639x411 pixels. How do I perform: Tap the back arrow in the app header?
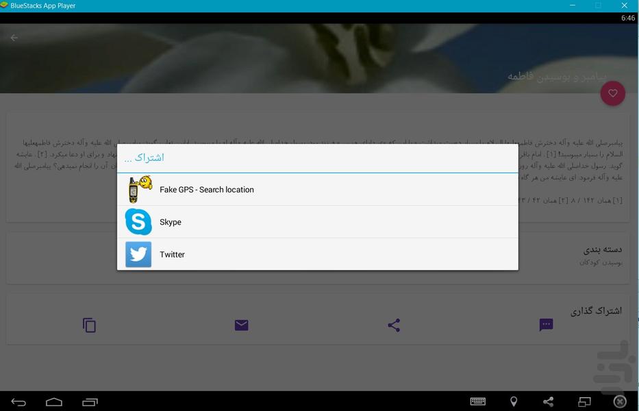(x=14, y=38)
